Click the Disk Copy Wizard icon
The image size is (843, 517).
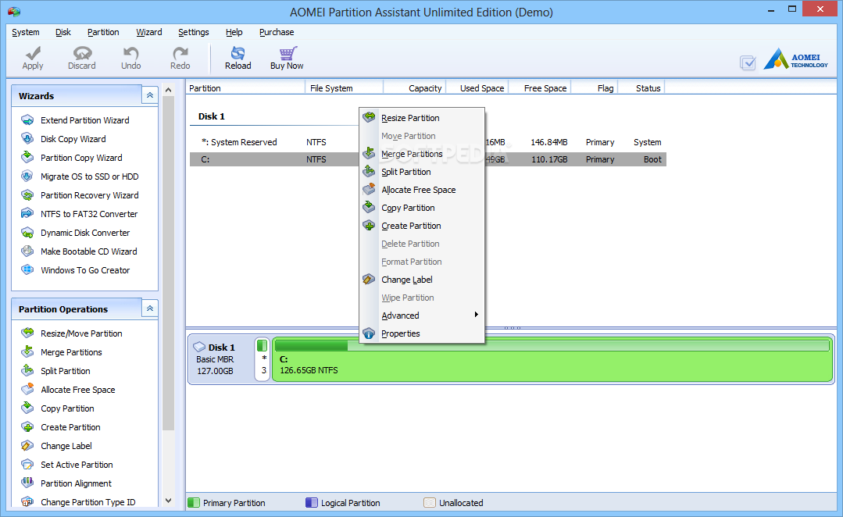click(27, 139)
